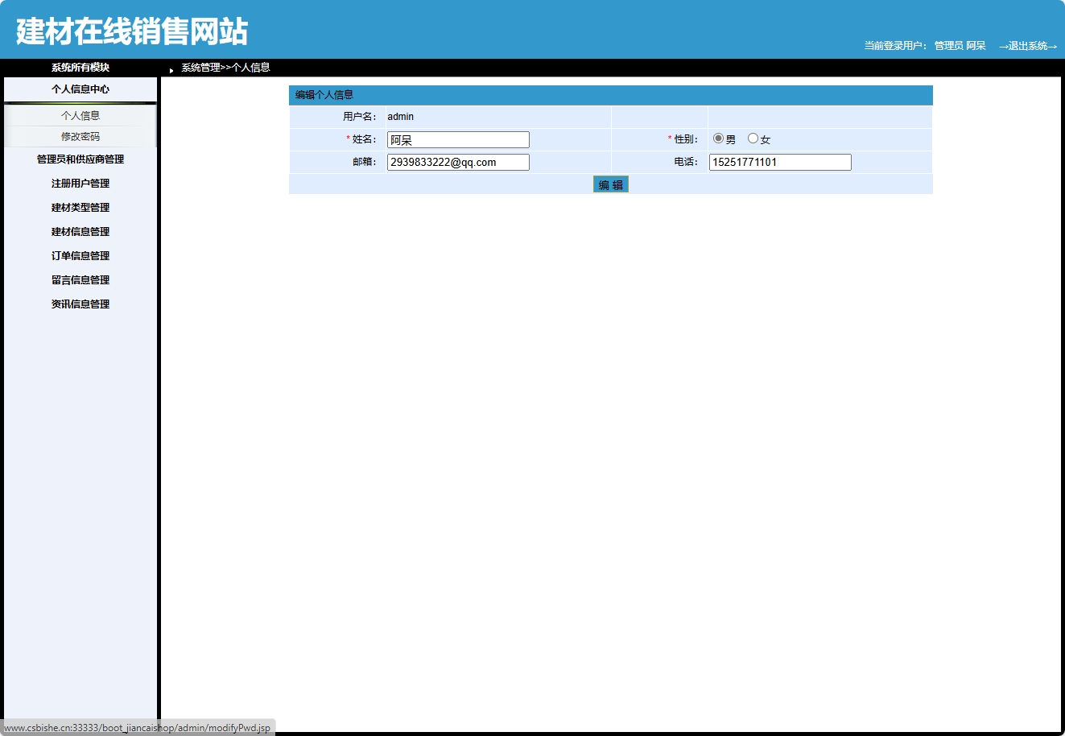
Task: Select the 女 gender radio button
Action: click(753, 139)
